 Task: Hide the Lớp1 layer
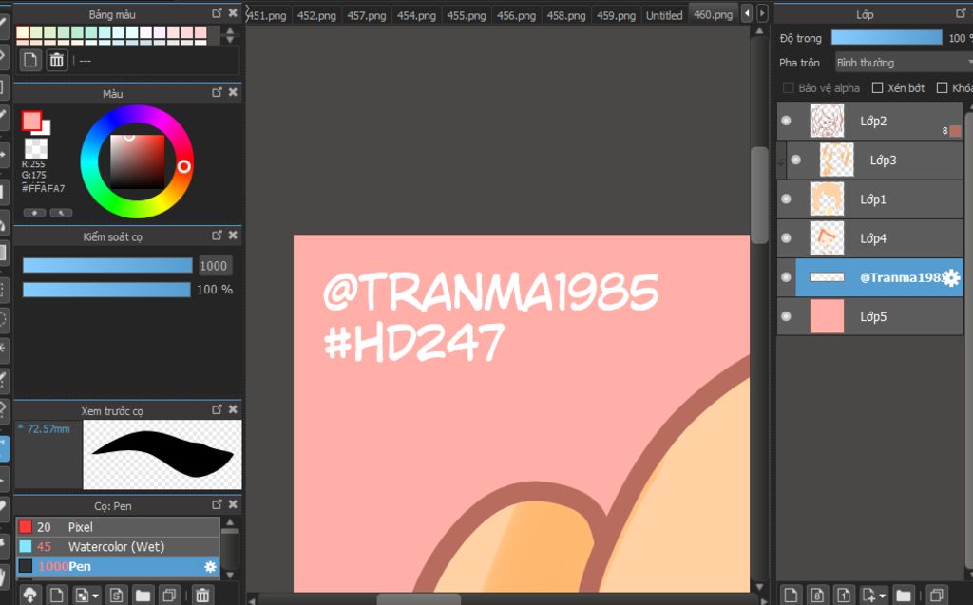pyautogui.click(x=786, y=199)
